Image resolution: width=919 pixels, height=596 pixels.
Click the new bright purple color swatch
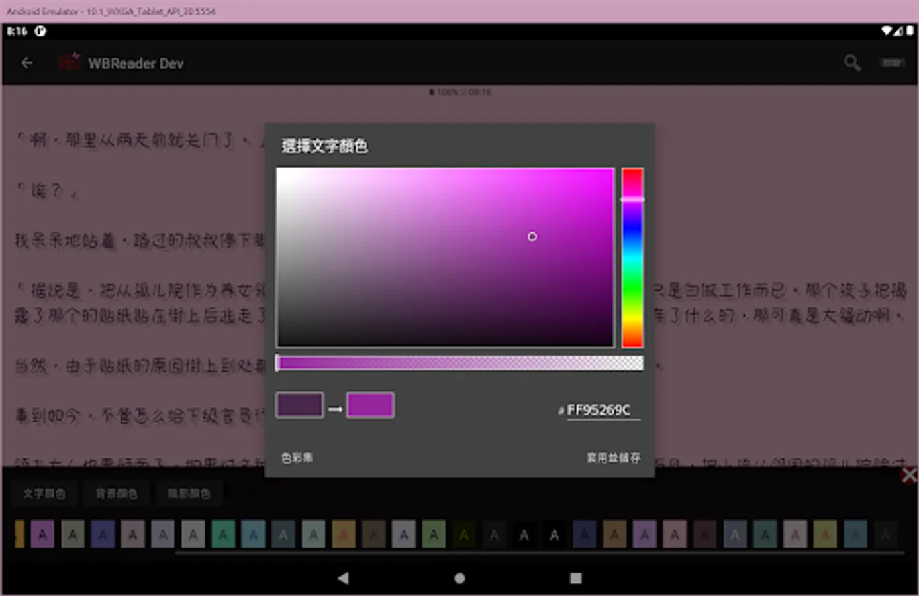click(370, 405)
